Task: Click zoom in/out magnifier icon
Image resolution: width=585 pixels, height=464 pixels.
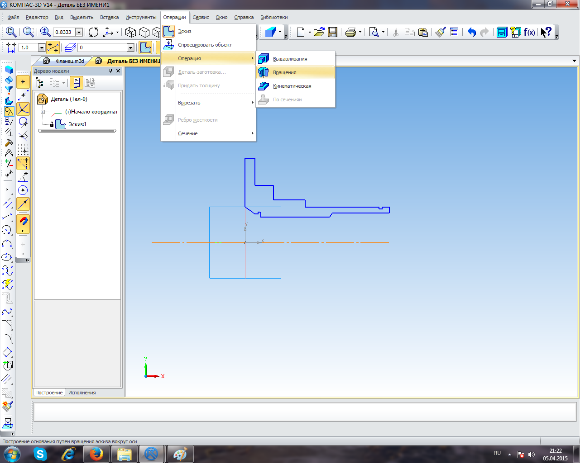Action: click(45, 32)
